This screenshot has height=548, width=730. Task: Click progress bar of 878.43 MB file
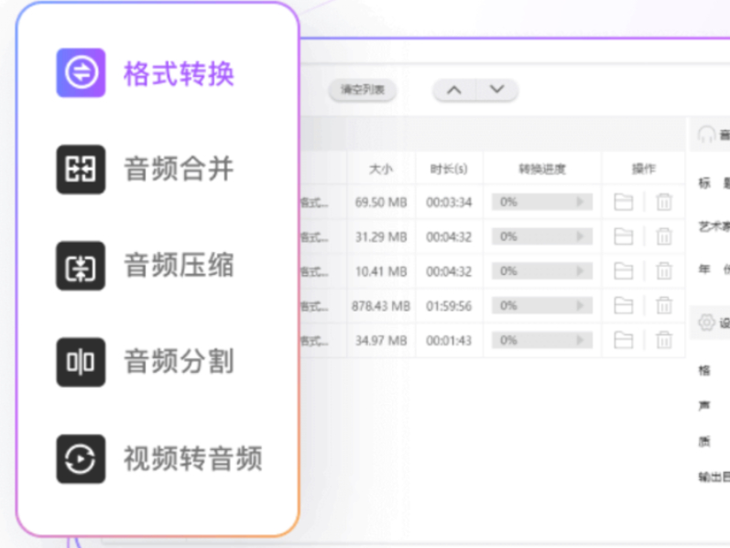542,306
